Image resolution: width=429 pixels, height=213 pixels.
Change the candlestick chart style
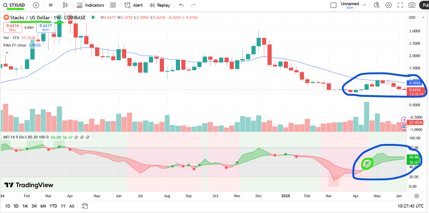65,5
